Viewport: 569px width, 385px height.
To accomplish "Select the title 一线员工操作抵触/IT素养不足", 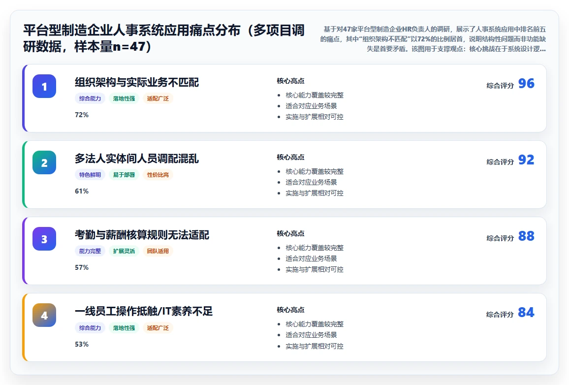I will coord(144,311).
